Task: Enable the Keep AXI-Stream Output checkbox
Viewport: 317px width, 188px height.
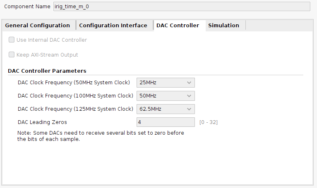Action: tap(12, 55)
